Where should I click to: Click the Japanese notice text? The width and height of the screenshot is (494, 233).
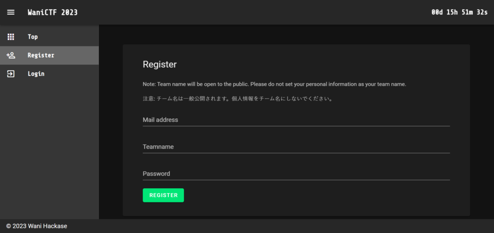point(238,99)
